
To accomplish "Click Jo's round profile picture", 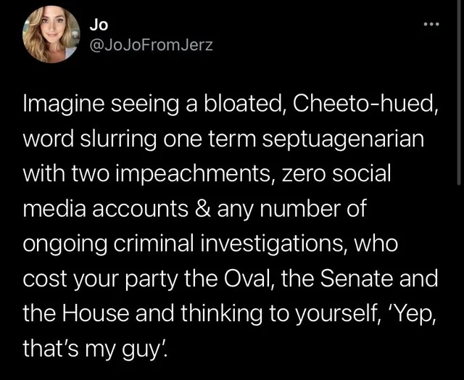I will (51, 35).
